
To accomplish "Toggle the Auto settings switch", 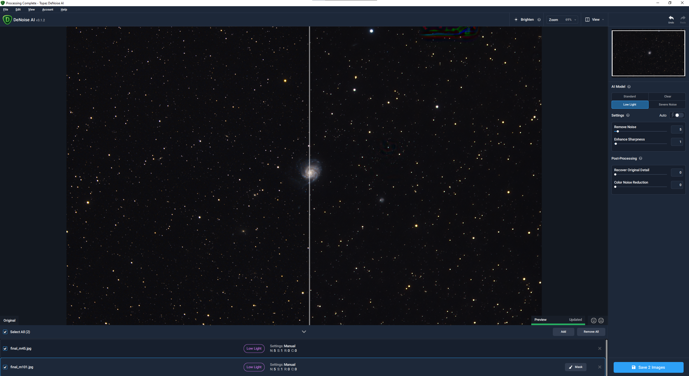I will pos(677,115).
